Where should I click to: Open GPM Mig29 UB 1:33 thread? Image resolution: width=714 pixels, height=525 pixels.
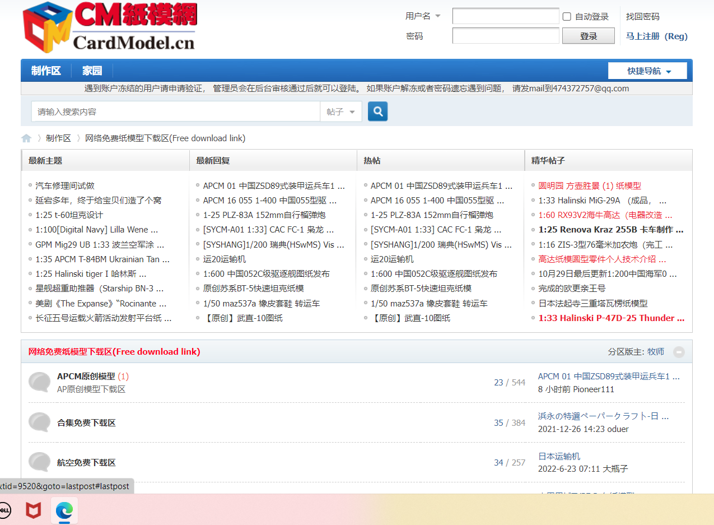[100, 244]
